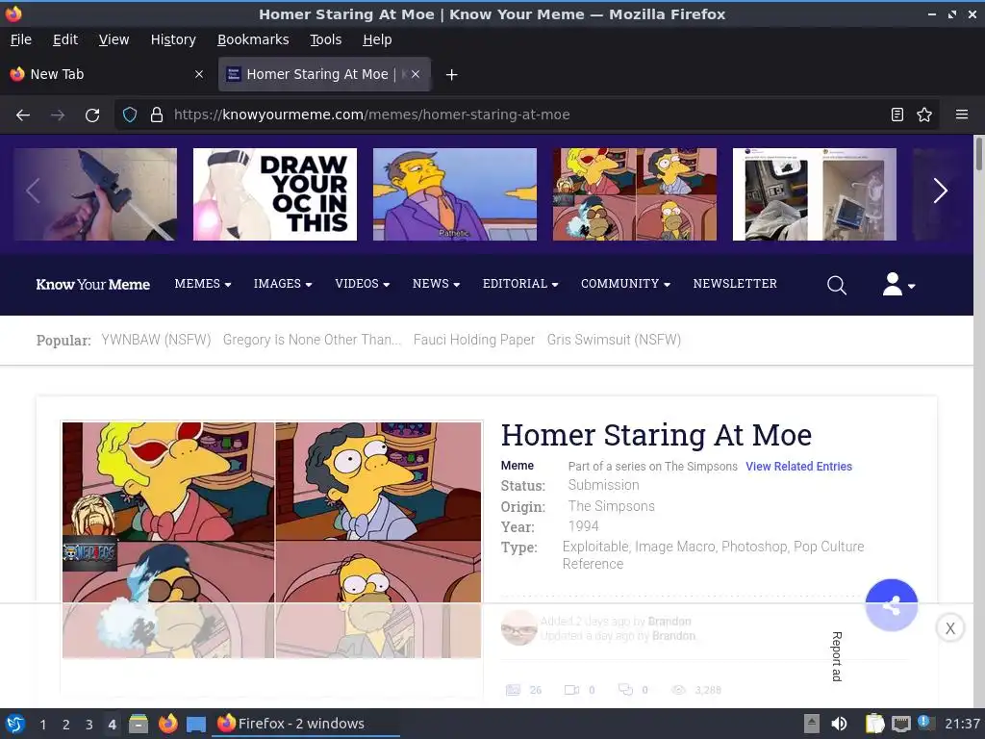The height and width of the screenshot is (739, 985).
Task: Switch to workspace 2
Action: click(x=66, y=725)
